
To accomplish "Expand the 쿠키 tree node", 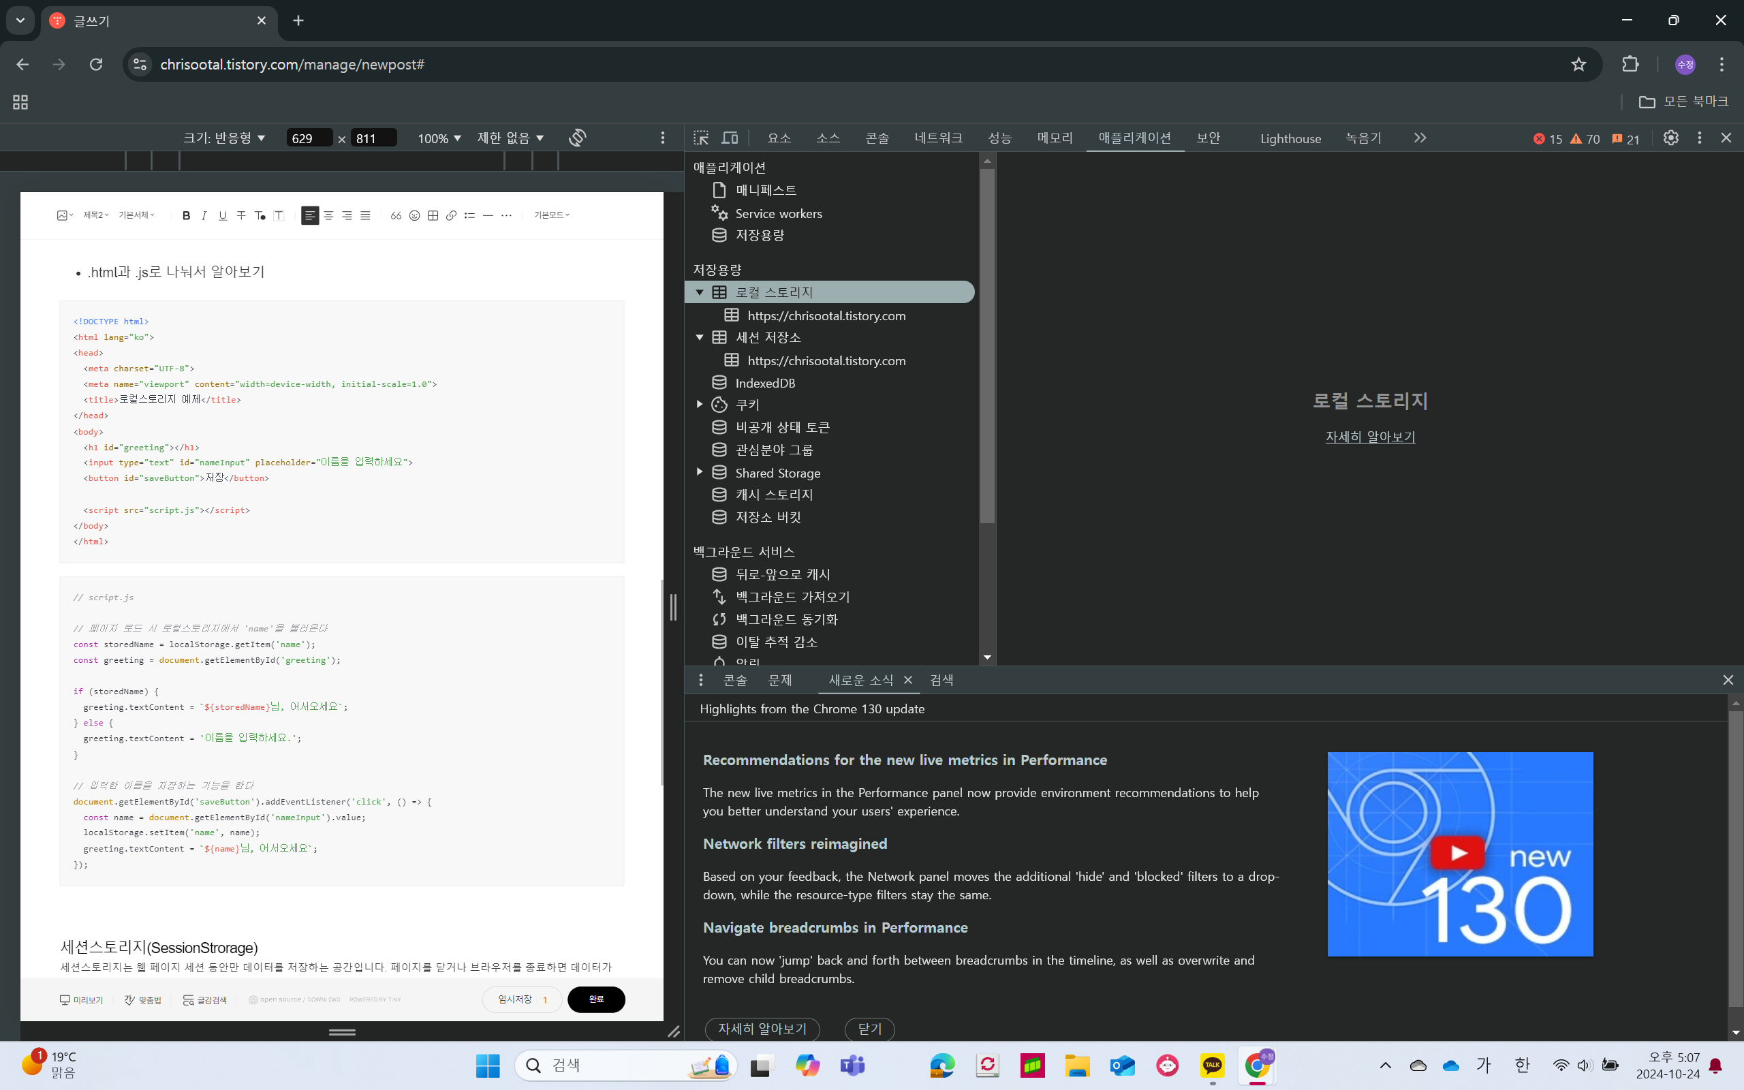I will click(x=699, y=405).
